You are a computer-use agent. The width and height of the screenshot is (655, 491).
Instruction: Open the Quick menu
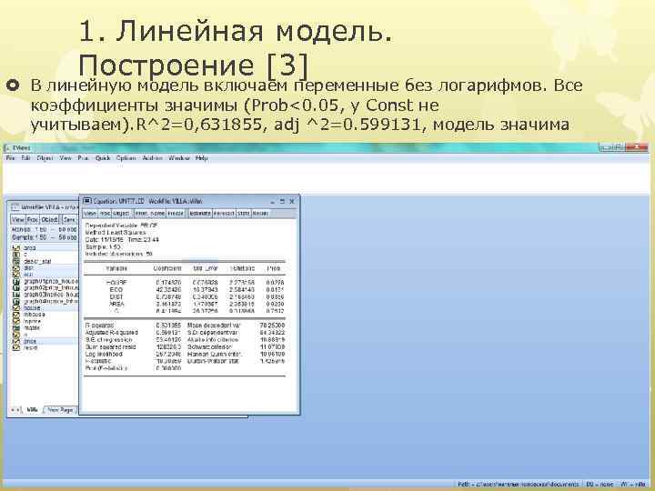(x=103, y=158)
